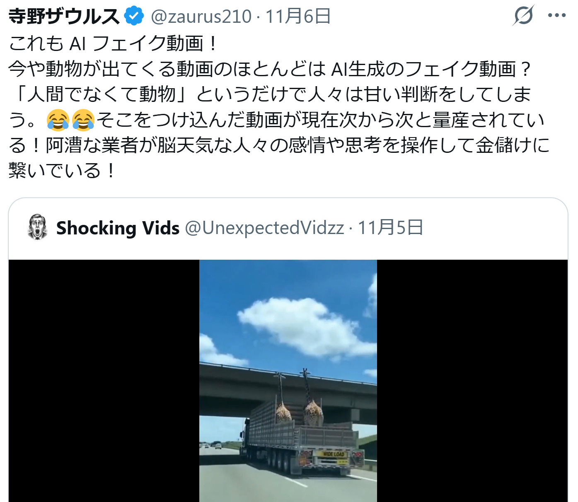This screenshot has width=578, height=502.
Task: Click the blue verified badge
Action: [x=134, y=16]
